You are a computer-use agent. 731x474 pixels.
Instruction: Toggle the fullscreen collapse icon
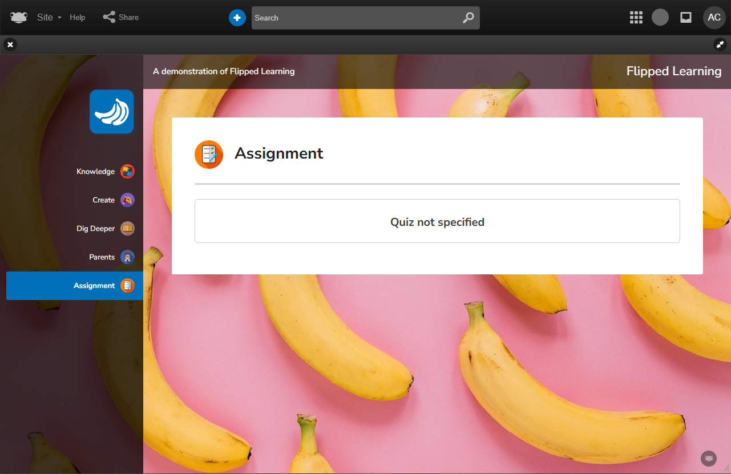tap(720, 44)
